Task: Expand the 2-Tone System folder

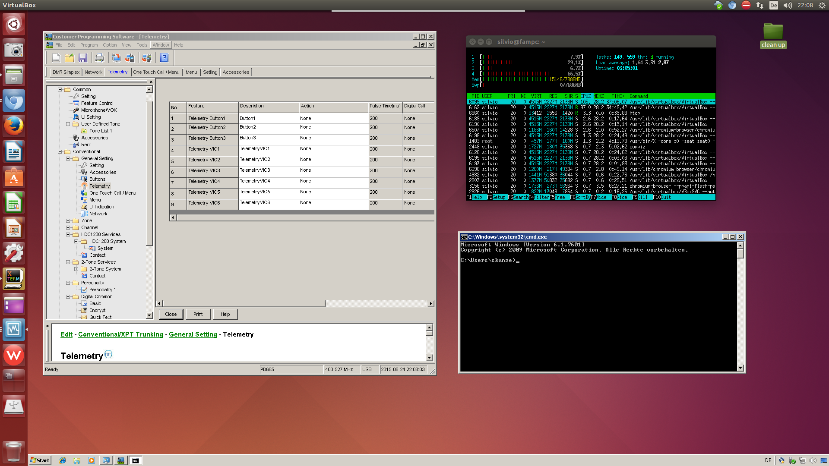Action: tap(76, 269)
